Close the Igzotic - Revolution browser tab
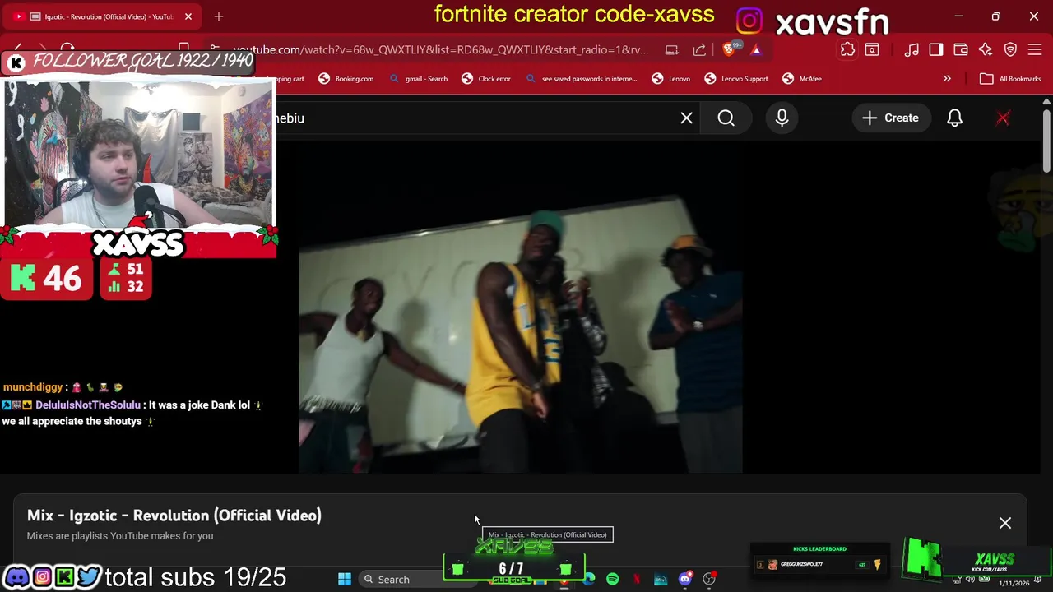 [188, 16]
